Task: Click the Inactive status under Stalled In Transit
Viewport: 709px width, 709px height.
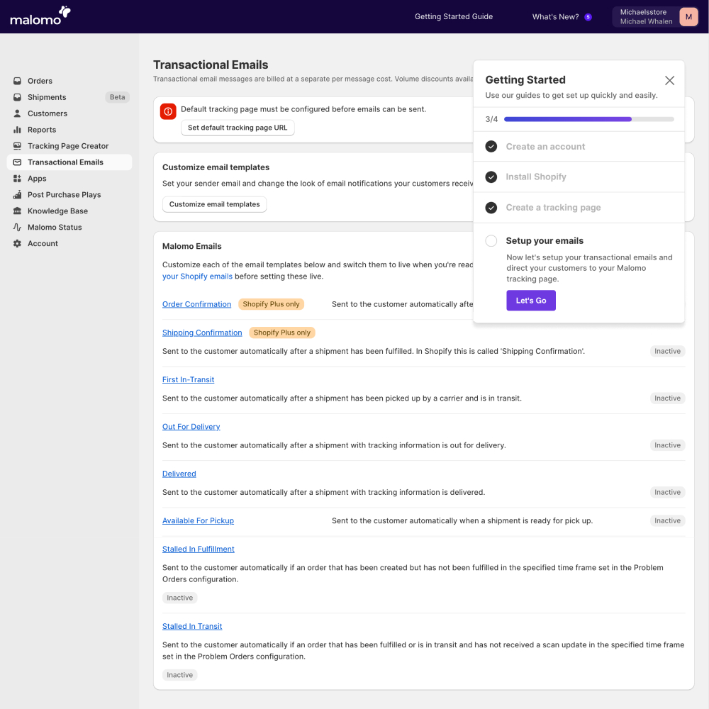Action: coord(179,676)
